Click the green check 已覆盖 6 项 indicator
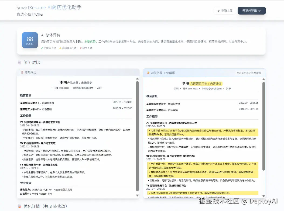This screenshot has height=211, width=284. [48, 48]
